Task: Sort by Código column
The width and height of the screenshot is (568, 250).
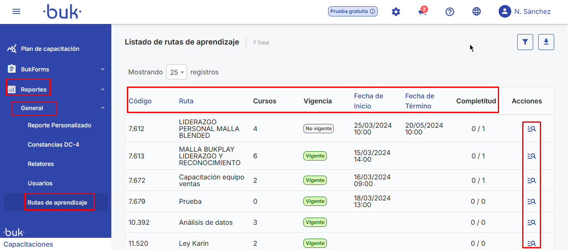Action: coord(140,101)
